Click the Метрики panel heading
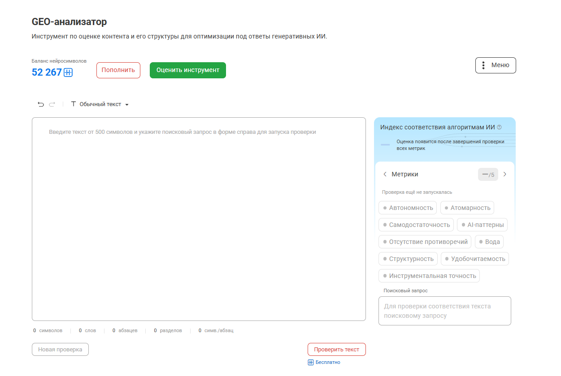 [405, 174]
